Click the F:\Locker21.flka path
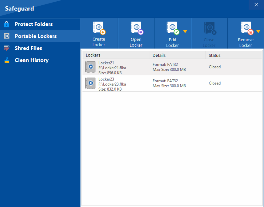This screenshot has width=264, height=207. [x=112, y=68]
